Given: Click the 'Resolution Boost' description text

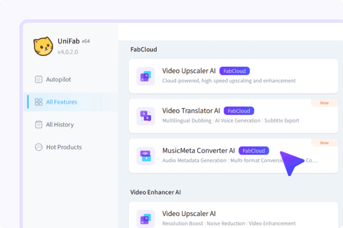Looking at the screenshot, I should click(183, 223).
